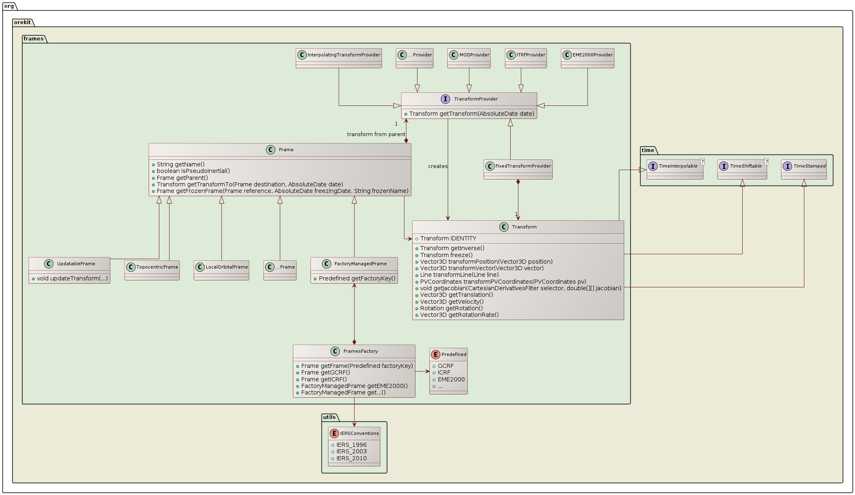855x495 pixels.
Task: Select the frames package tab
Action: (33, 39)
